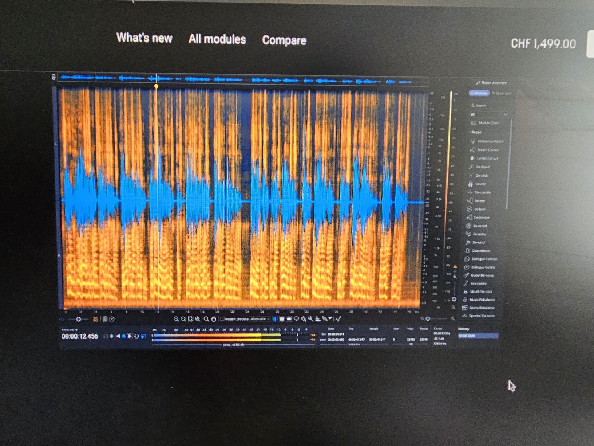Open the De-plosive module

pyautogui.click(x=478, y=218)
